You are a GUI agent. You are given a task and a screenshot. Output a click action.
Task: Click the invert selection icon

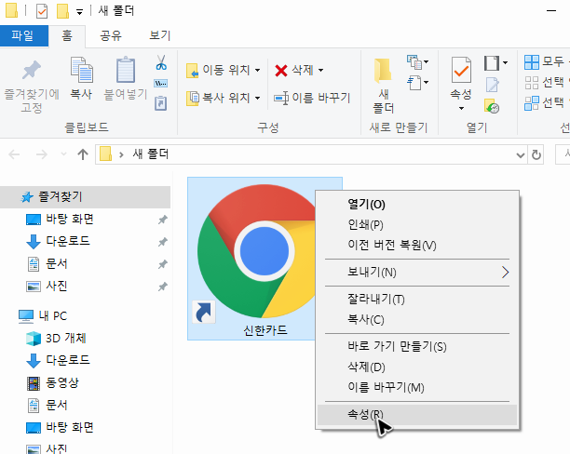(x=532, y=103)
